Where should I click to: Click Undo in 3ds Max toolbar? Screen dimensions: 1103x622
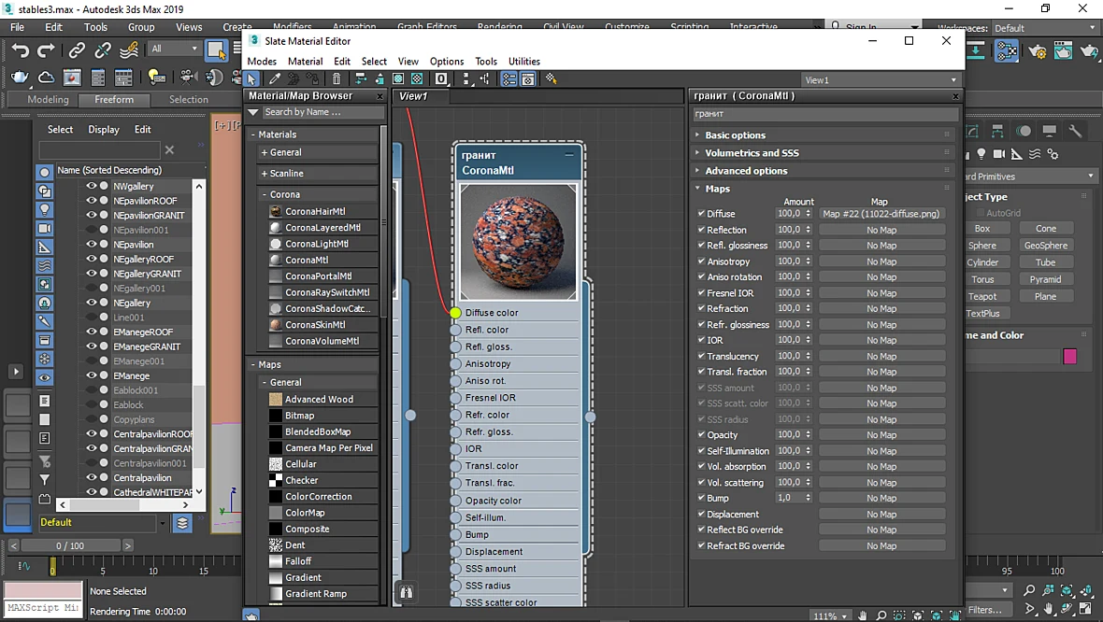pos(21,49)
